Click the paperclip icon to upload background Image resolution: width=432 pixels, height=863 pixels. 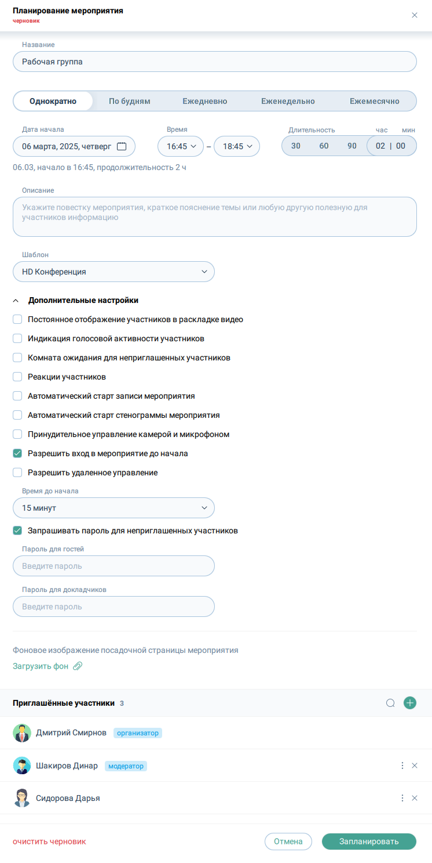(x=78, y=666)
